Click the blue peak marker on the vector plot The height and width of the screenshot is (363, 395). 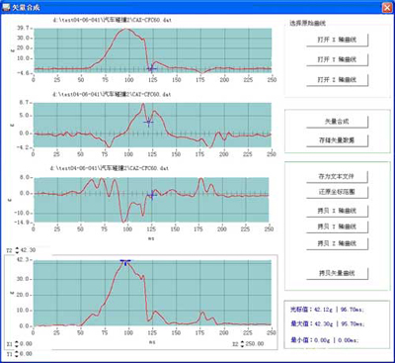click(125, 262)
